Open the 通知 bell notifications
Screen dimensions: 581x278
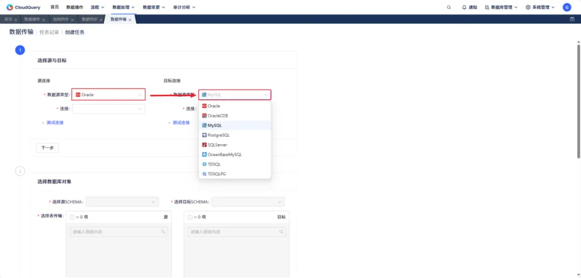tap(469, 7)
